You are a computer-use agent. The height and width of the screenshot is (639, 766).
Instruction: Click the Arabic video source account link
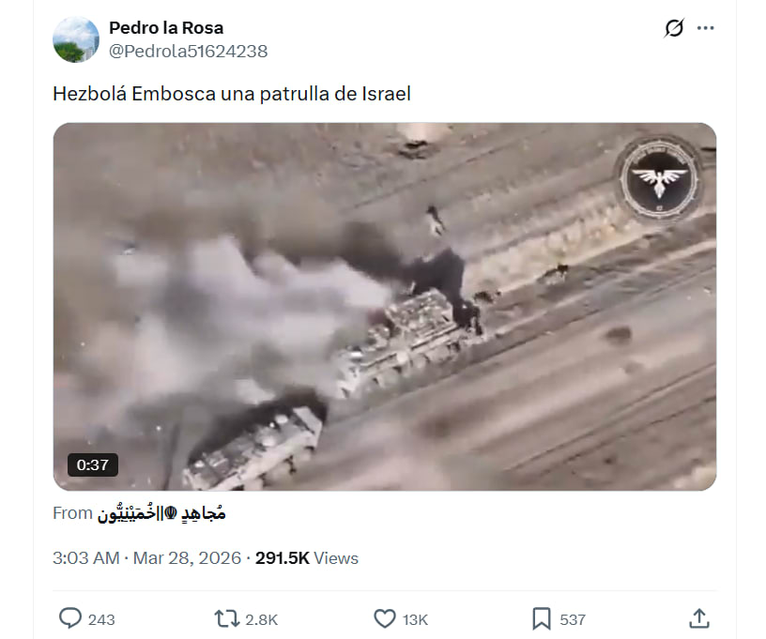pyautogui.click(x=161, y=513)
